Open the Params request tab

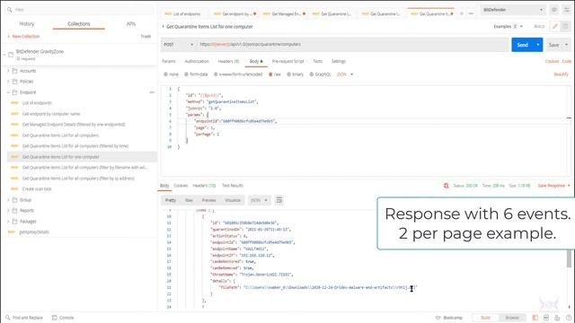click(169, 61)
